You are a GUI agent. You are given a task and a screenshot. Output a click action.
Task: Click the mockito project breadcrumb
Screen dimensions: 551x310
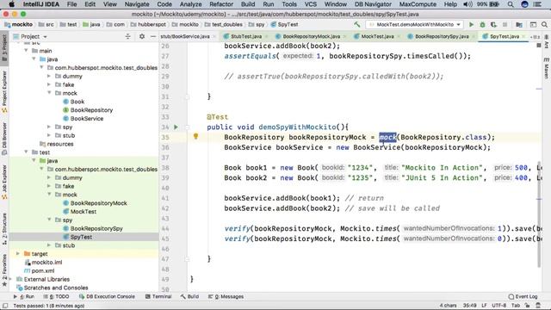point(19,25)
